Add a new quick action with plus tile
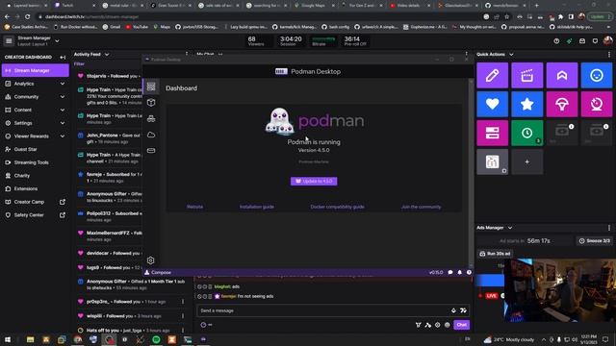 tap(526, 162)
